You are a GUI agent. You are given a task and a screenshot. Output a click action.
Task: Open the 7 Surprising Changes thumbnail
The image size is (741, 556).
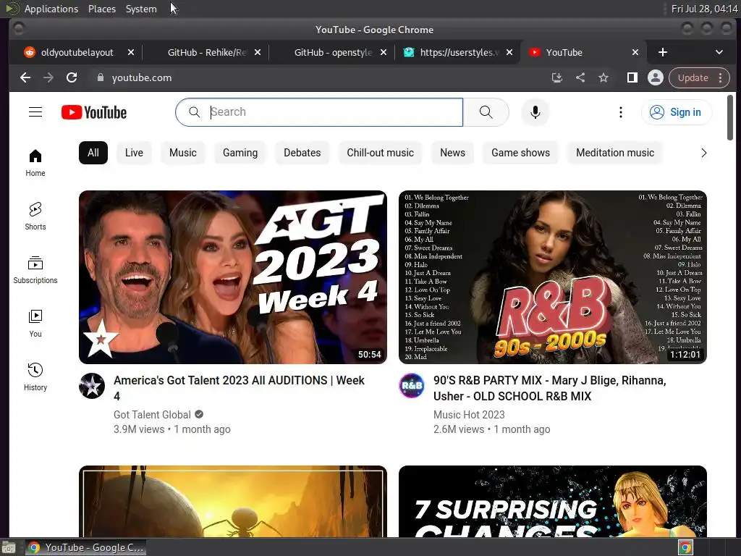point(552,501)
